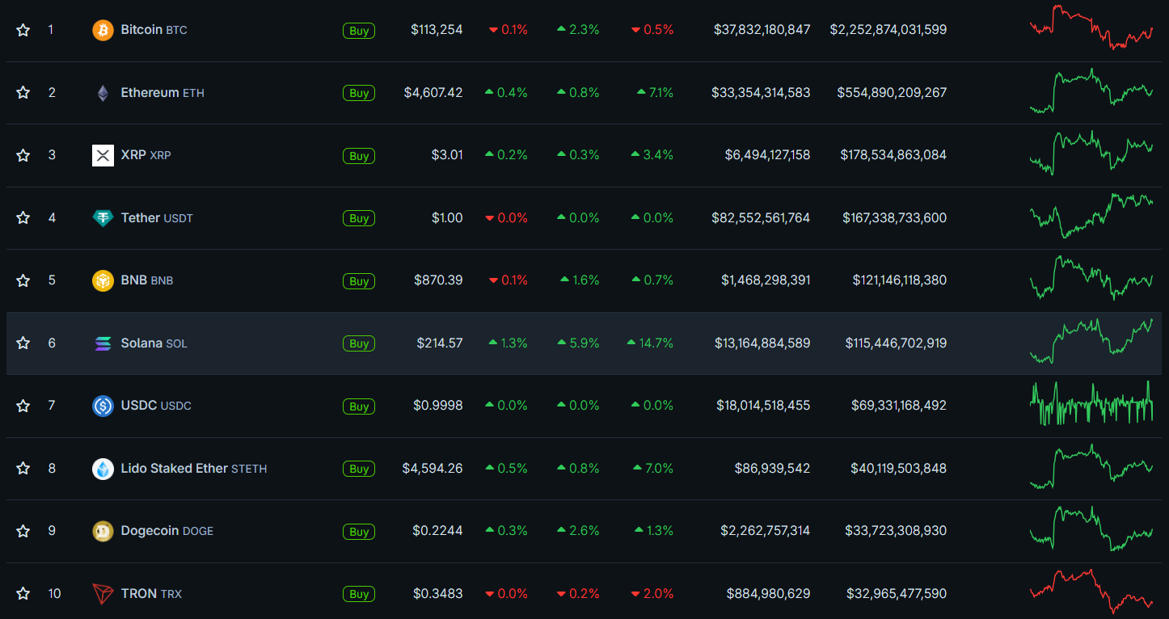
Task: Click the Ethereum diamond logo icon
Action: 103,93
